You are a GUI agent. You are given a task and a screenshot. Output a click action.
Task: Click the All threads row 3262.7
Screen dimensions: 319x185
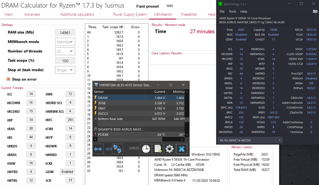113,32
